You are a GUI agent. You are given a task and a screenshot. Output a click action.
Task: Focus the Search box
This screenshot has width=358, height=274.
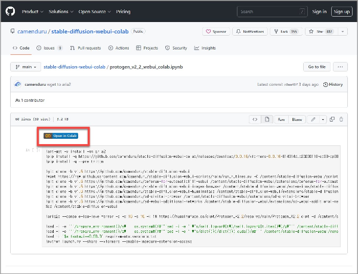272,12
